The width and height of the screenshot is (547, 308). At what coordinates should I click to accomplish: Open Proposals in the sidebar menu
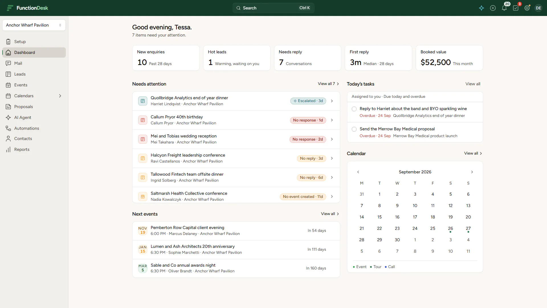pos(34,107)
